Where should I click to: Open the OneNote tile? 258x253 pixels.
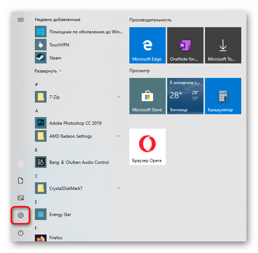185,45
